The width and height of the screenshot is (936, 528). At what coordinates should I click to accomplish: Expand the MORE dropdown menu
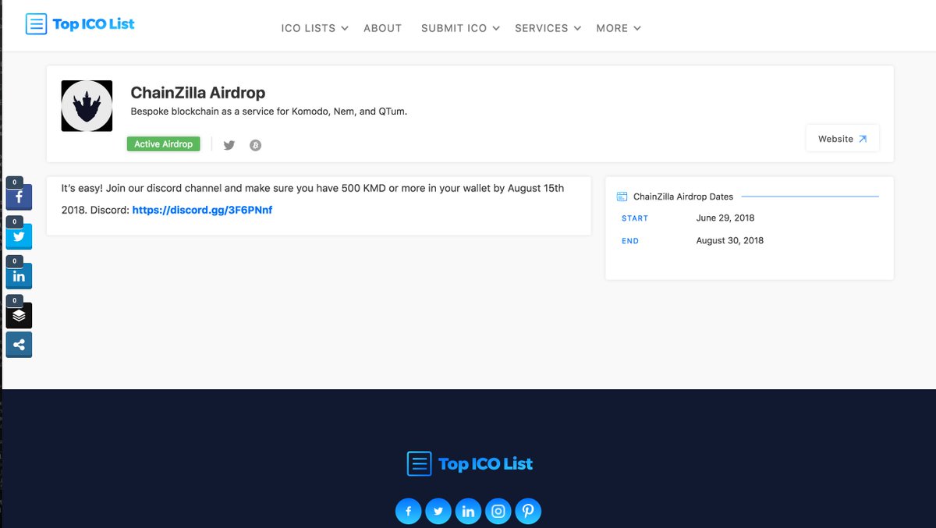(619, 28)
